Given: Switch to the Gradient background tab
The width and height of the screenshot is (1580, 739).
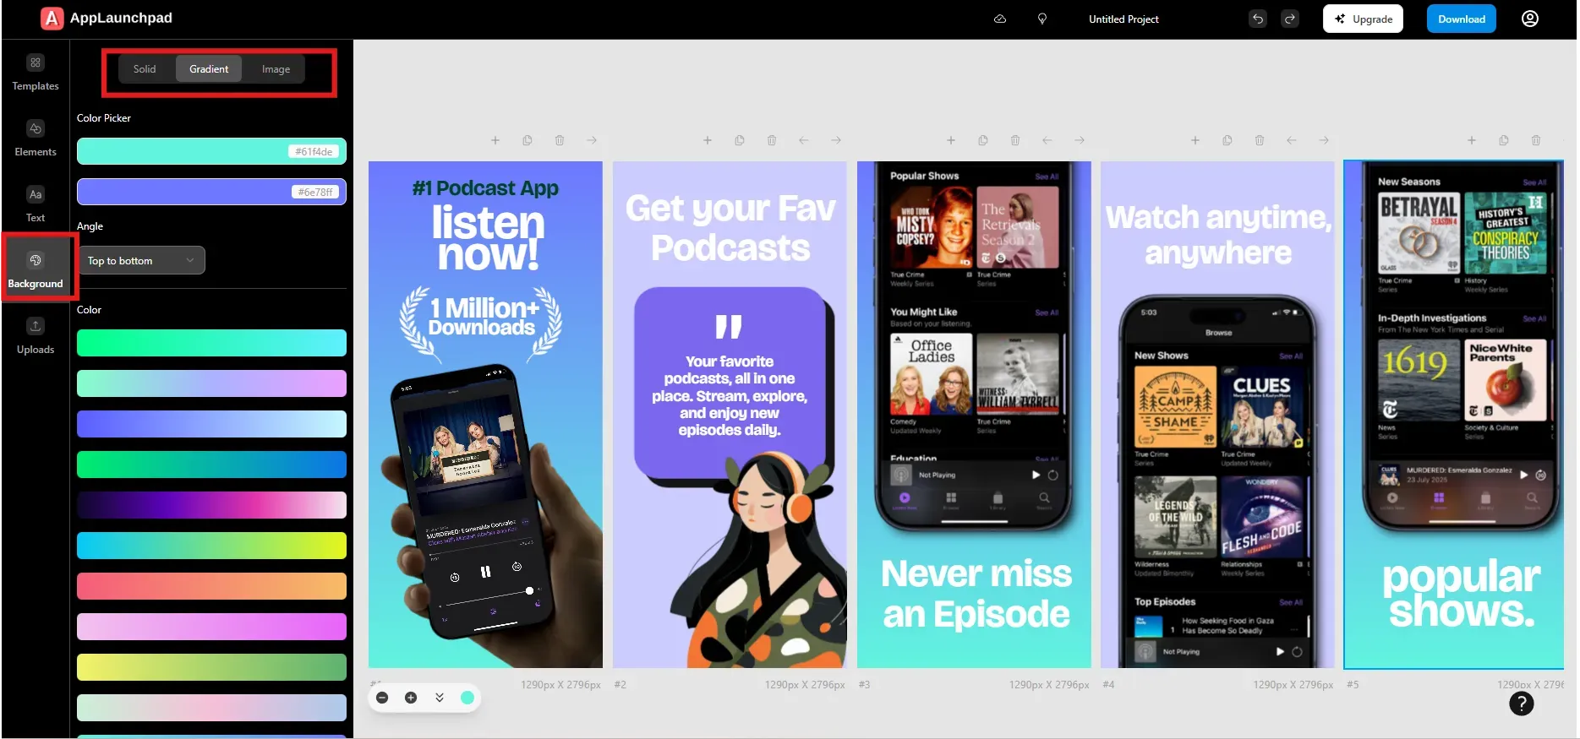Looking at the screenshot, I should click(209, 69).
